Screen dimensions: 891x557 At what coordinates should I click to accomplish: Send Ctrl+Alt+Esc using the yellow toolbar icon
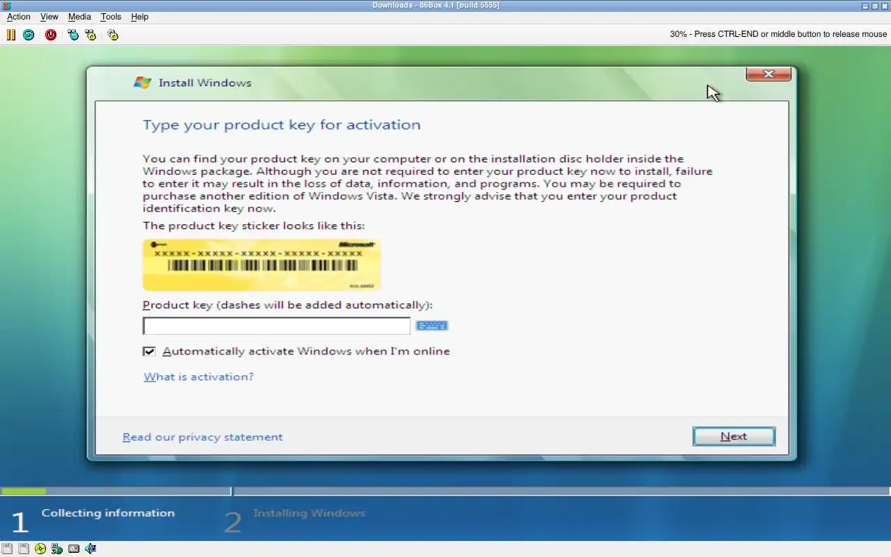pos(90,34)
